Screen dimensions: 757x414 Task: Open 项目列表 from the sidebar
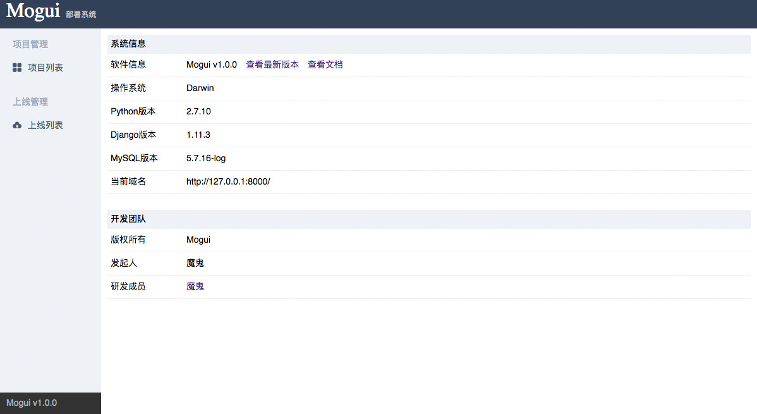click(45, 68)
